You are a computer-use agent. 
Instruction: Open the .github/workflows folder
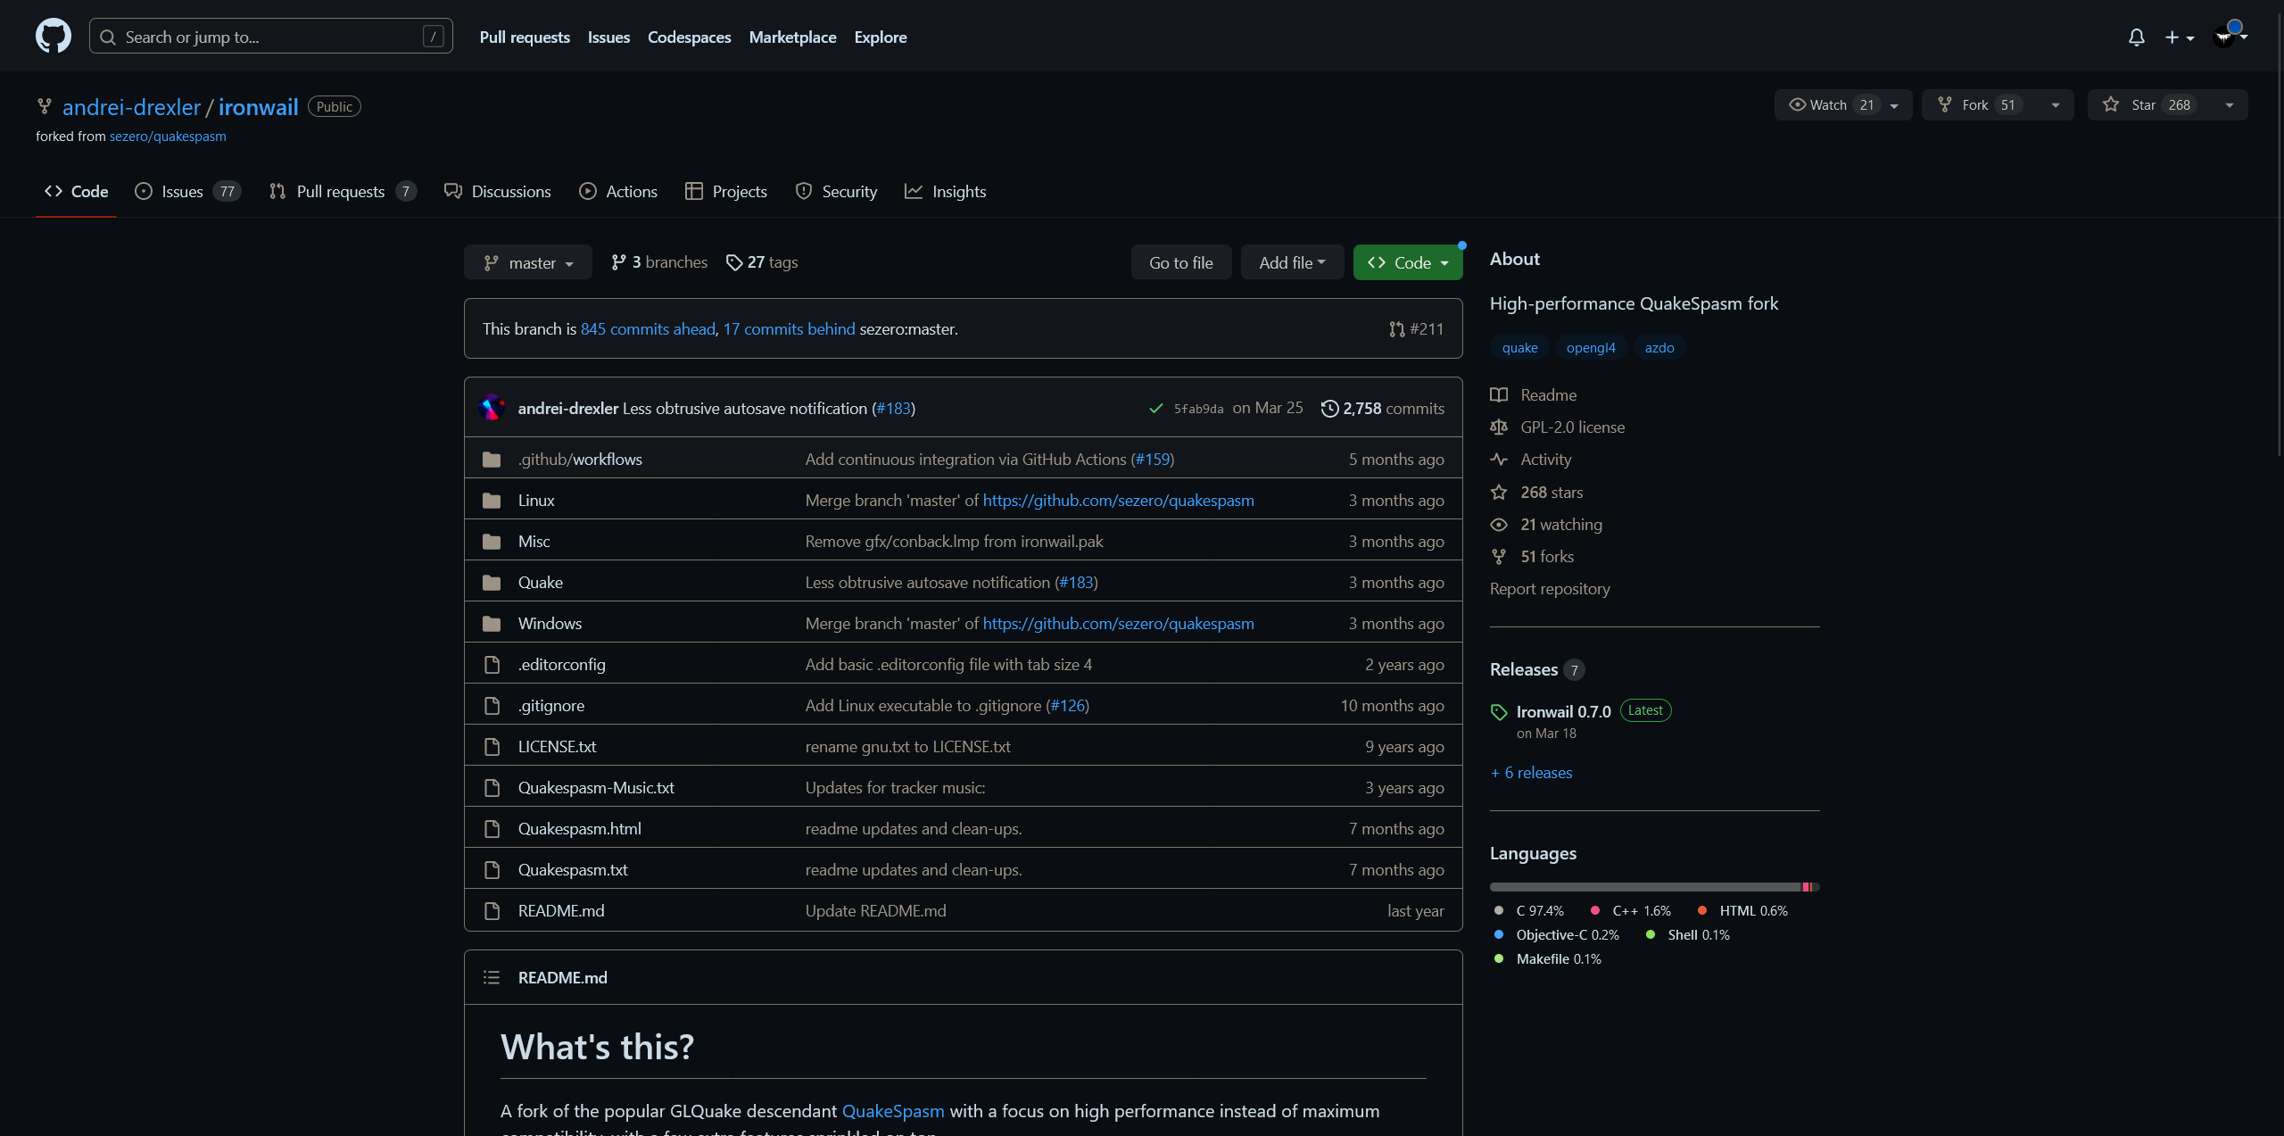[580, 460]
